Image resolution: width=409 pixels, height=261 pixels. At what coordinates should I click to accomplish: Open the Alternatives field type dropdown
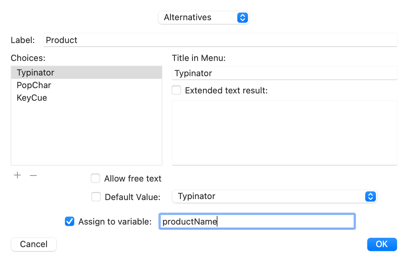[x=204, y=18]
